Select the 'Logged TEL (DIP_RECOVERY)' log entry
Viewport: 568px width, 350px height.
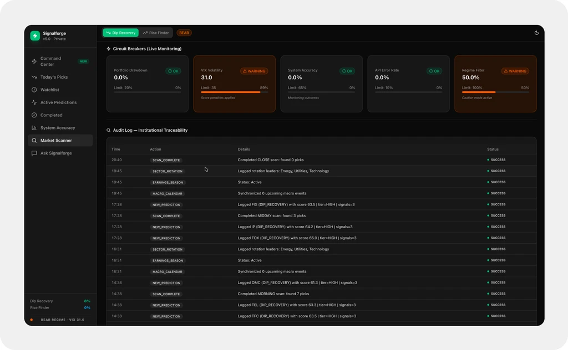pyautogui.click(x=297, y=305)
